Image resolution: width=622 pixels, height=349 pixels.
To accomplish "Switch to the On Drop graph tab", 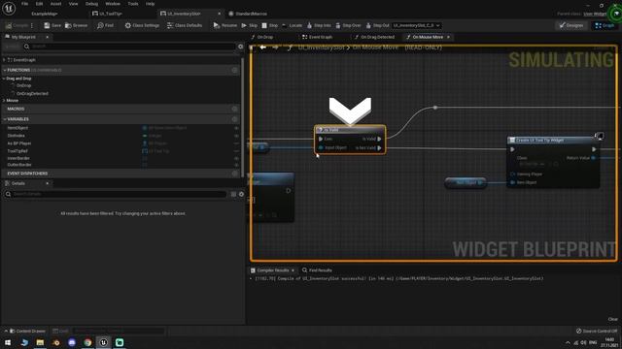I will pos(261,37).
